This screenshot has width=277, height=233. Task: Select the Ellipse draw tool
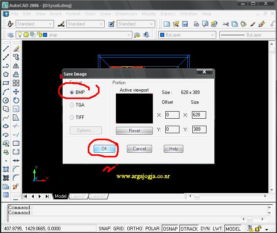click(x=6, y=126)
